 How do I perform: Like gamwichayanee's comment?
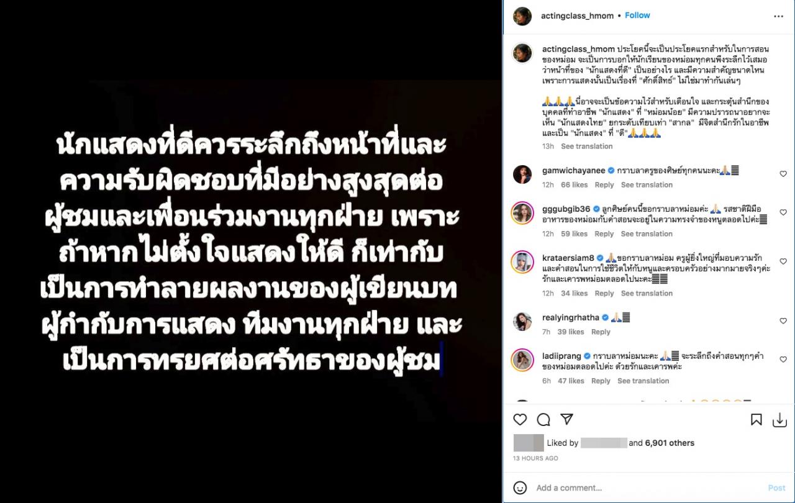pyautogui.click(x=783, y=174)
